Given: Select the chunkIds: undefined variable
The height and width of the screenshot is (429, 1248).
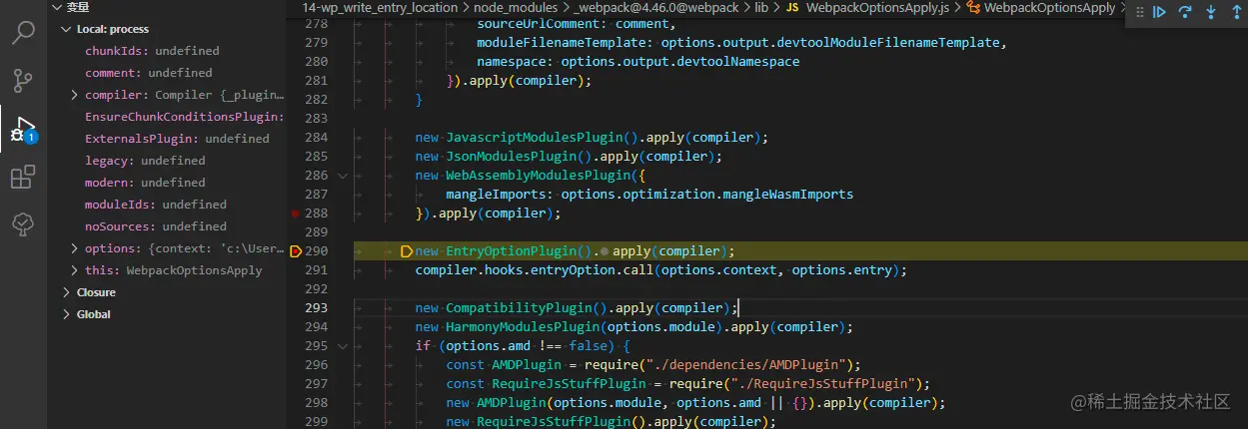Looking at the screenshot, I should click(152, 51).
